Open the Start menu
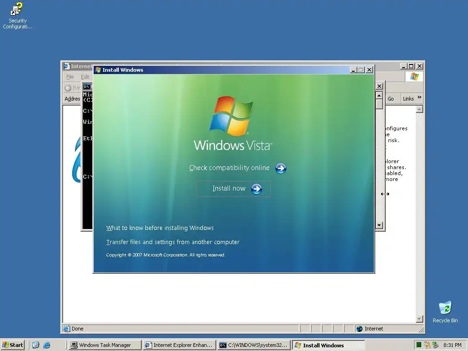 12,345
